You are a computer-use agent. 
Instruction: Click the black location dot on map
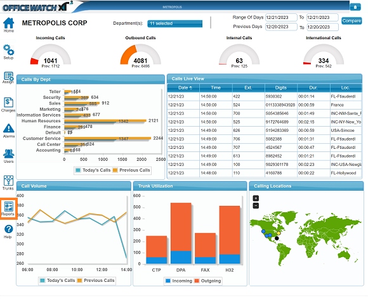coord(277,238)
